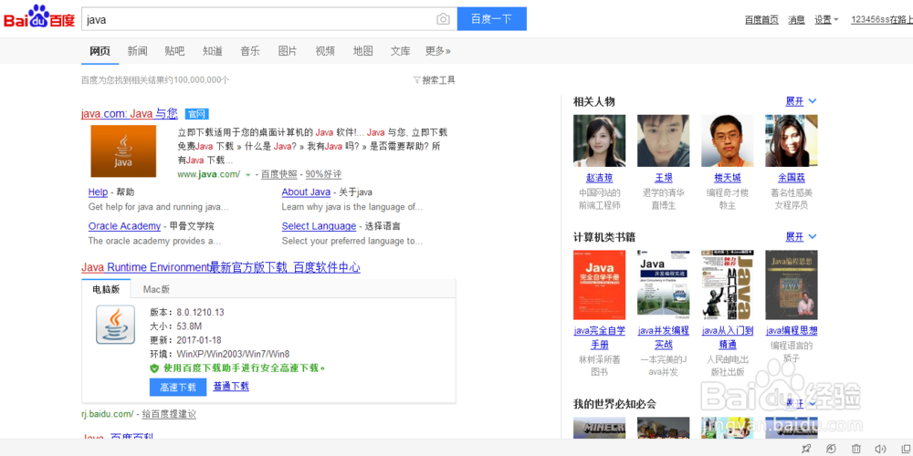
Task: Click the java从入门到精通 book cover
Action: (x=728, y=285)
